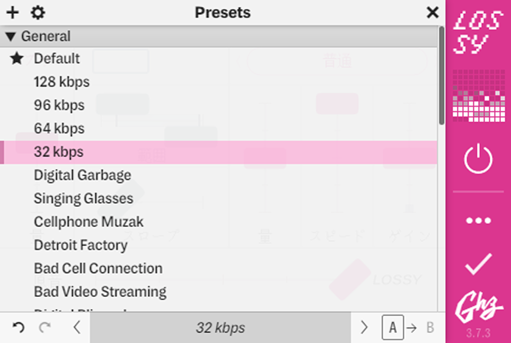511x343 pixels.
Task: Open the 32 kbps preset name field
Action: click(x=221, y=328)
